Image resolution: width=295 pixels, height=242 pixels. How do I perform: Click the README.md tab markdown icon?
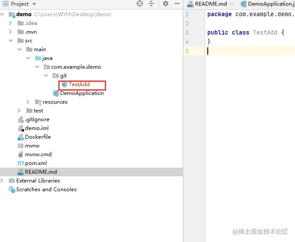pos(190,4)
